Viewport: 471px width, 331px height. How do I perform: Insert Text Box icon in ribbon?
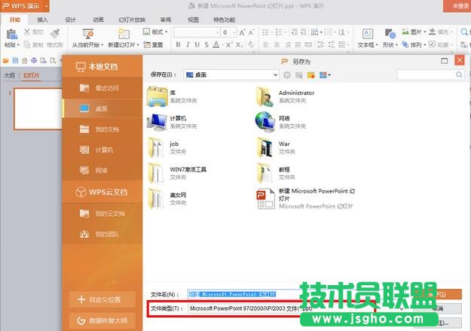pyautogui.click(x=368, y=34)
